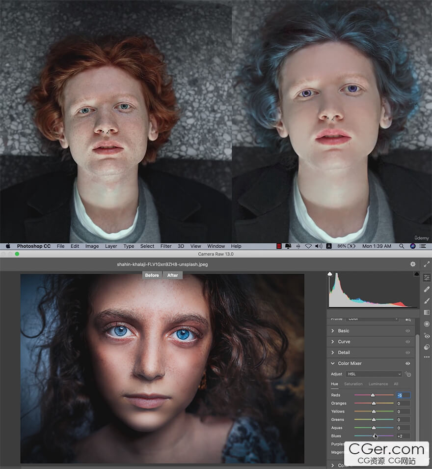This screenshot has height=469, width=432.
Task: Click the Reds value field showing -5
Action: coord(404,395)
